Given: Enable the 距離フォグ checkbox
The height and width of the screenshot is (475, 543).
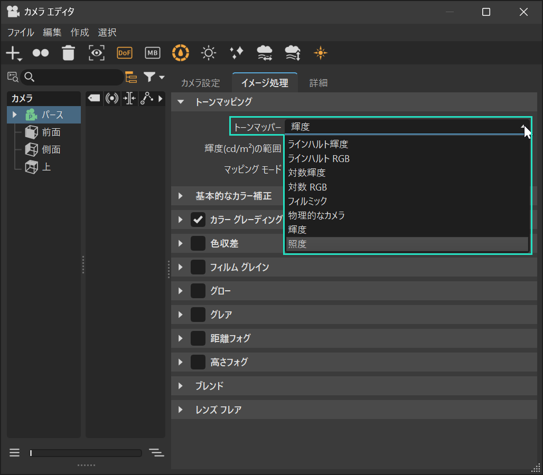Looking at the screenshot, I should click(198, 338).
